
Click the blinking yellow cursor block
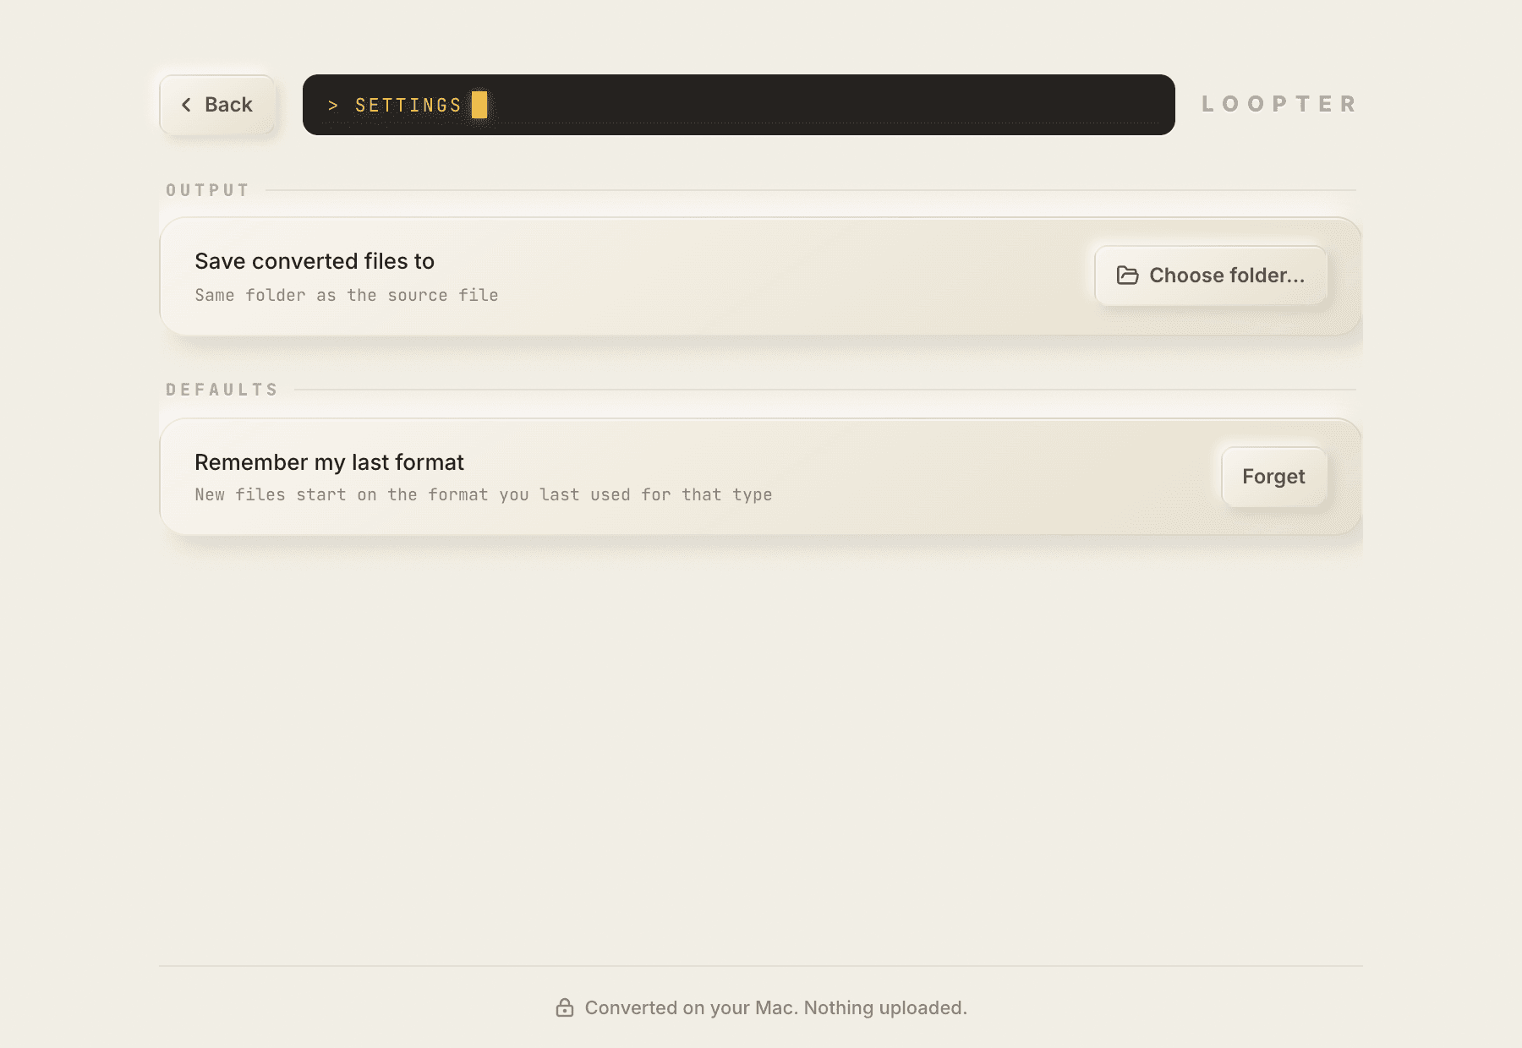[479, 105]
